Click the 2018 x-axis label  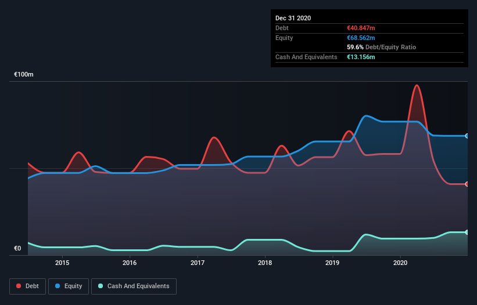pyautogui.click(x=265, y=263)
